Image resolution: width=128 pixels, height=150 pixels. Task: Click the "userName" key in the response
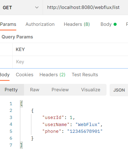click(56, 124)
